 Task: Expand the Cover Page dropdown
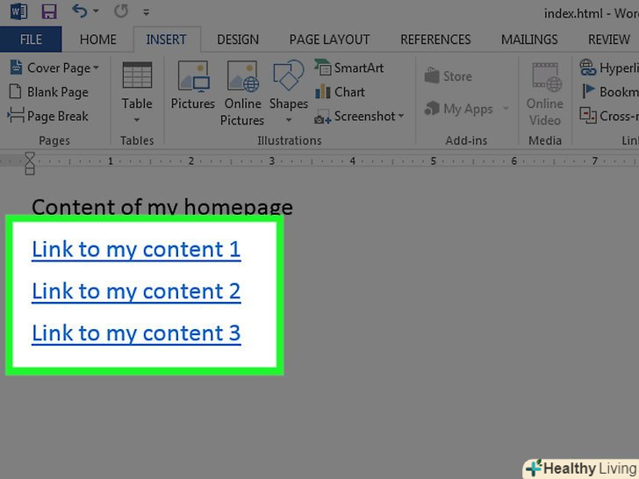pos(96,68)
